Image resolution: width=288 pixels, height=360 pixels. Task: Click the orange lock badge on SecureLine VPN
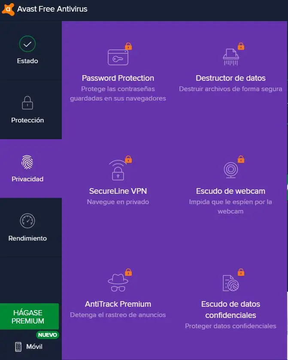(128, 159)
